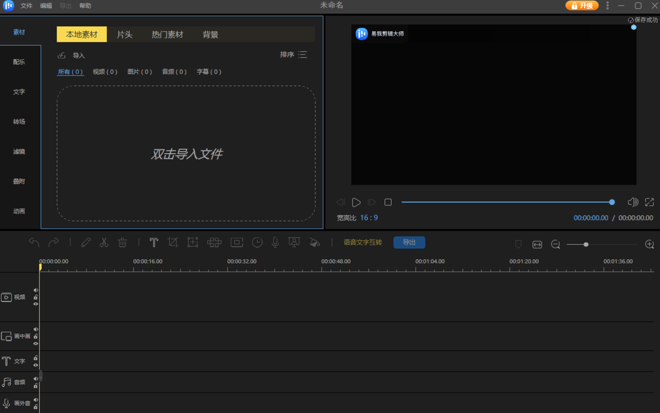Screen dimensions: 660x413
Task: Click the timeline zoom slider handle
Action: (586, 244)
